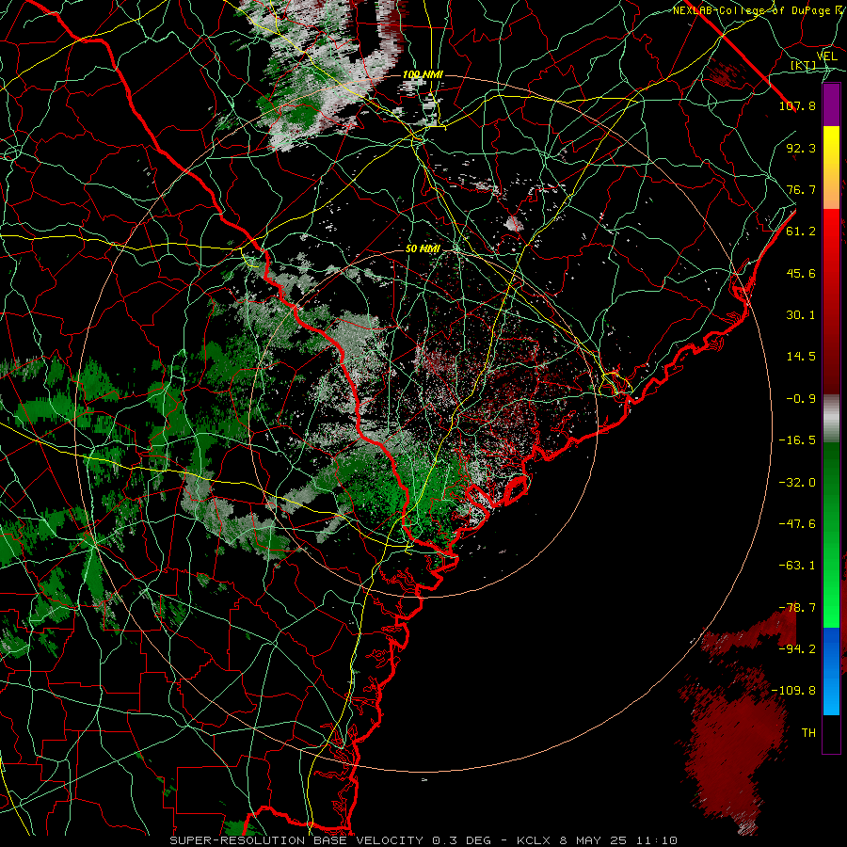Click the -63.1 velocity scale value

[797, 566]
